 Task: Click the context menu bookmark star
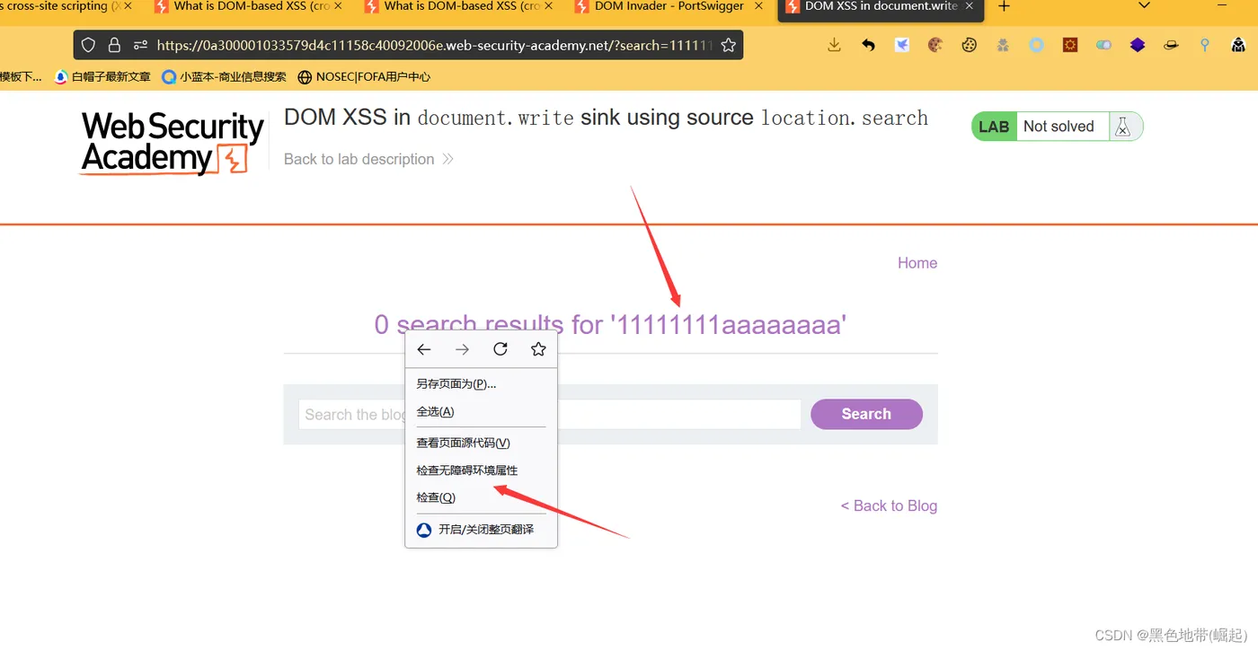[538, 349]
